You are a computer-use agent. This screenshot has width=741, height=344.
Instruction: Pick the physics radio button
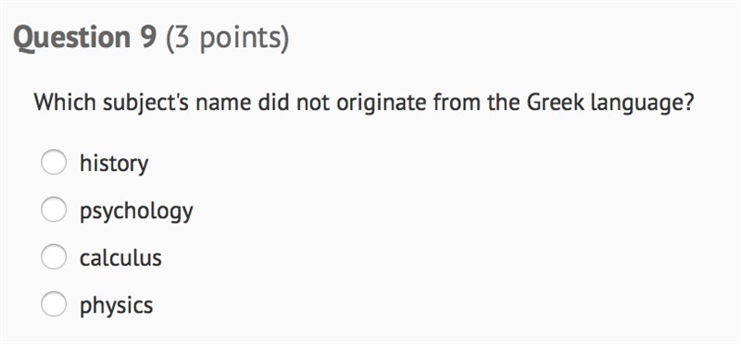pyautogui.click(x=54, y=304)
